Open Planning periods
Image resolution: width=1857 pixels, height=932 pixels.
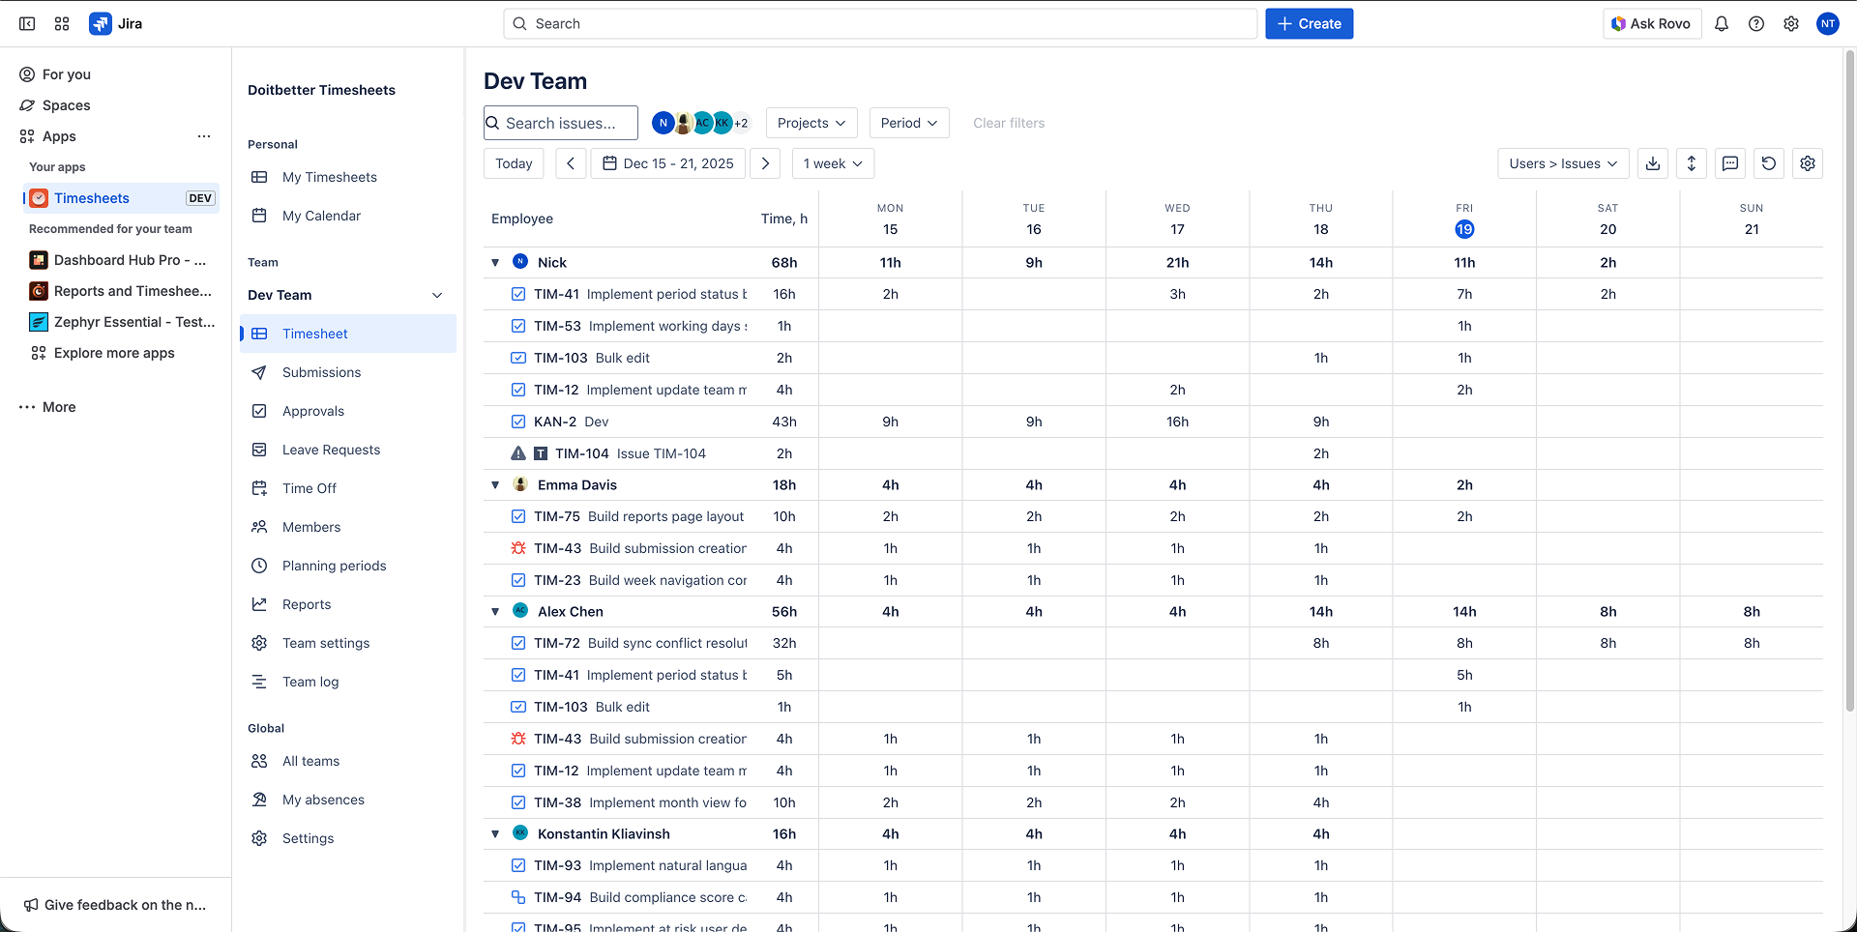point(347,566)
